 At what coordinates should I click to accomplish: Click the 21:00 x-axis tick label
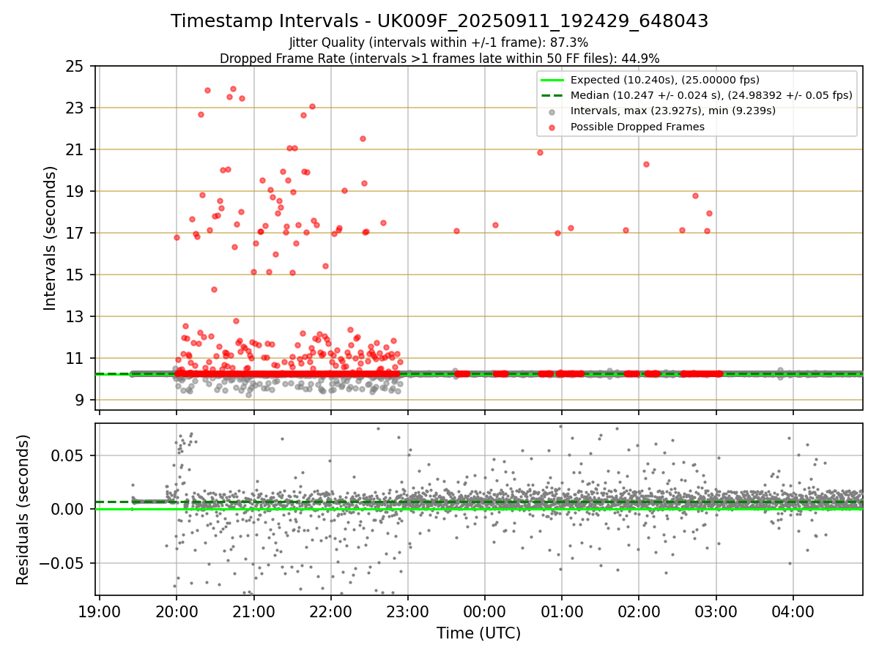pos(253,611)
